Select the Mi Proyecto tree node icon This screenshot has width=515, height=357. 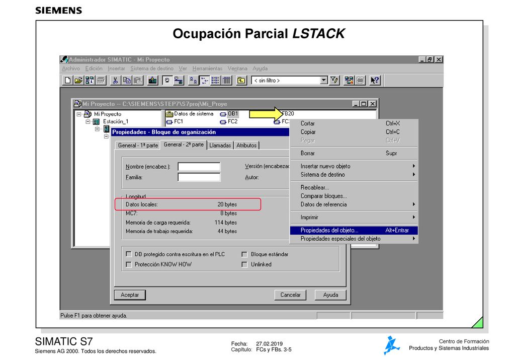[88, 114]
